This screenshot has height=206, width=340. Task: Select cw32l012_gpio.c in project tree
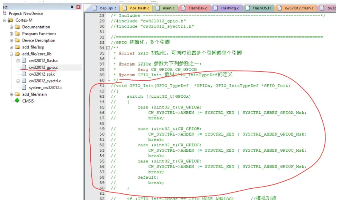43,67
